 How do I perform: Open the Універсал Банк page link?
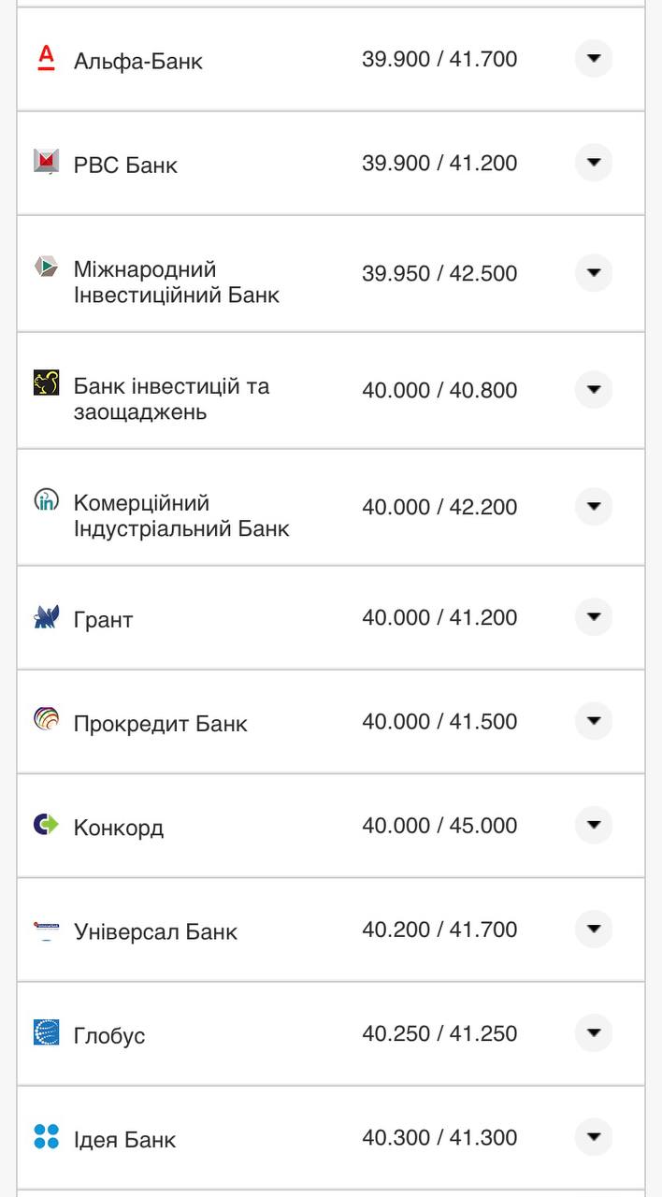[x=155, y=930]
